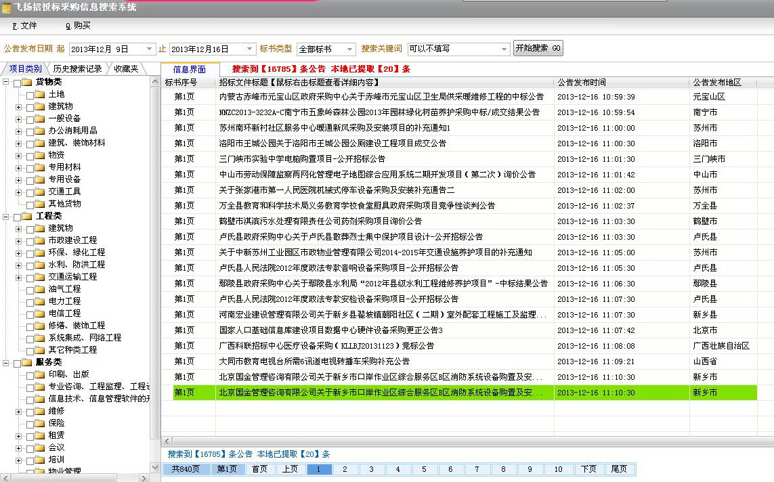Click the folder icon next to 土地
Screen dimensions: 774x482
39,94
